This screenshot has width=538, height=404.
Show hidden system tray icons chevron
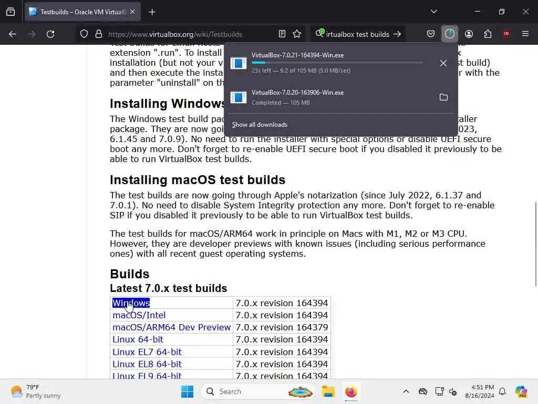coord(406,391)
